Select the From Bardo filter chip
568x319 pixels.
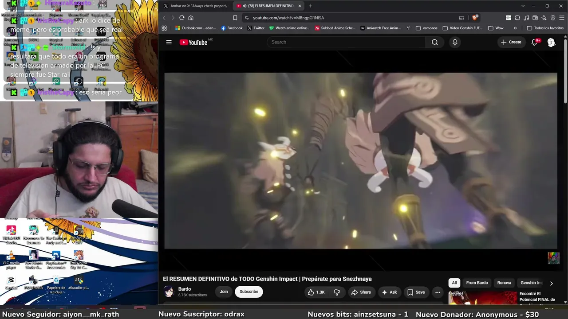coord(477,283)
